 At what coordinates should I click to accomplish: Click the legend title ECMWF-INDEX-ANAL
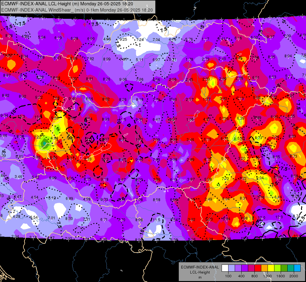click(200, 267)
